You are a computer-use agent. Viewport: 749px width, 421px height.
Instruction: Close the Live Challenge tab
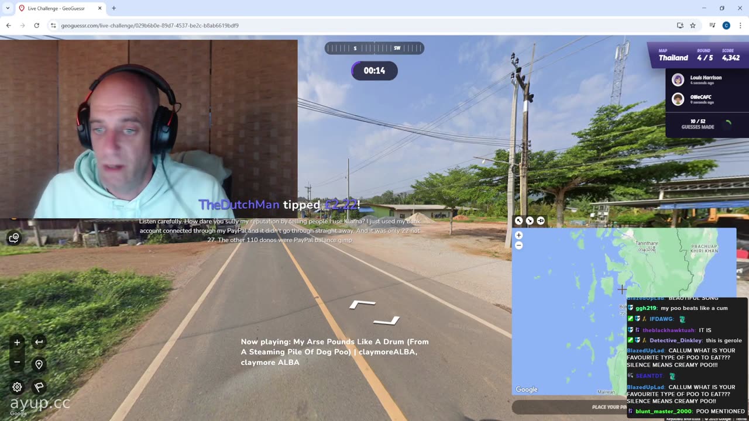point(99,8)
